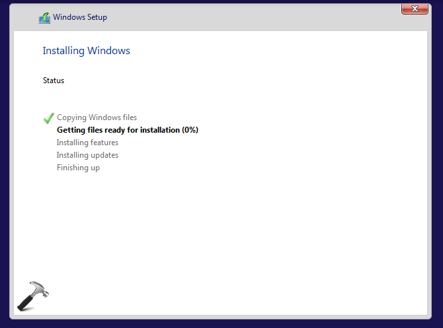Click 'Getting files ready for installation (0%)'
This screenshot has height=328, width=443.
point(128,130)
